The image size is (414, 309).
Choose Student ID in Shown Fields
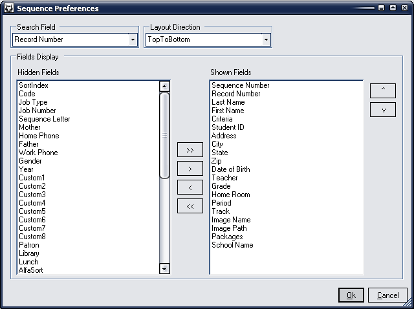click(228, 127)
